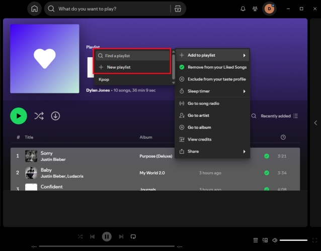Adjust the volume slider
This screenshot has width=321, height=251.
point(293,240)
